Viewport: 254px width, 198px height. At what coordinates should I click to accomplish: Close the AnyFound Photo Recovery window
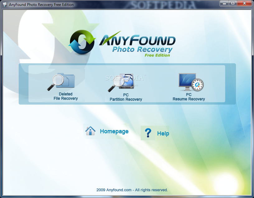click(x=244, y=3)
